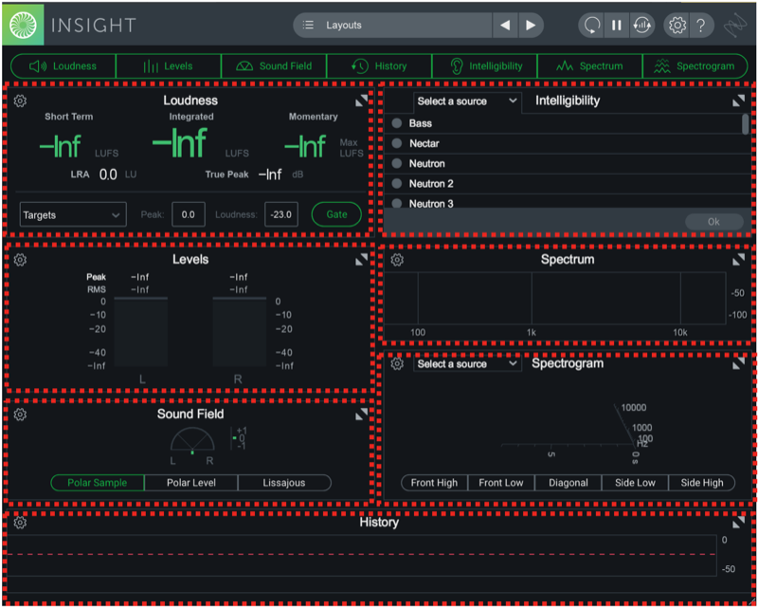Switch spectrogram view to Front Low
The width and height of the screenshot is (758, 608).
click(x=501, y=483)
